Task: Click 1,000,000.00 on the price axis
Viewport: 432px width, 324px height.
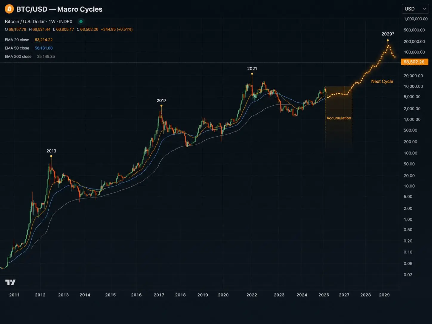Action: pos(416,19)
